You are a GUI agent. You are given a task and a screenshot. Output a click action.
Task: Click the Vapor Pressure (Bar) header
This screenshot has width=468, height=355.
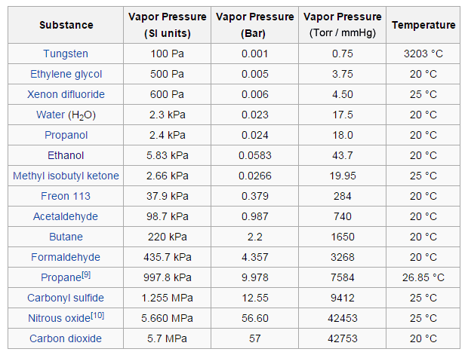click(x=254, y=25)
